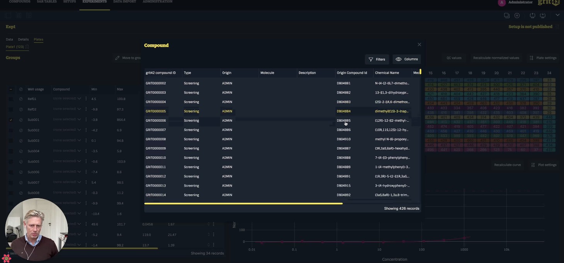Click the export (upload arrow) toolbar icon
Viewport: 564px width, 263px height.
click(x=532, y=15)
